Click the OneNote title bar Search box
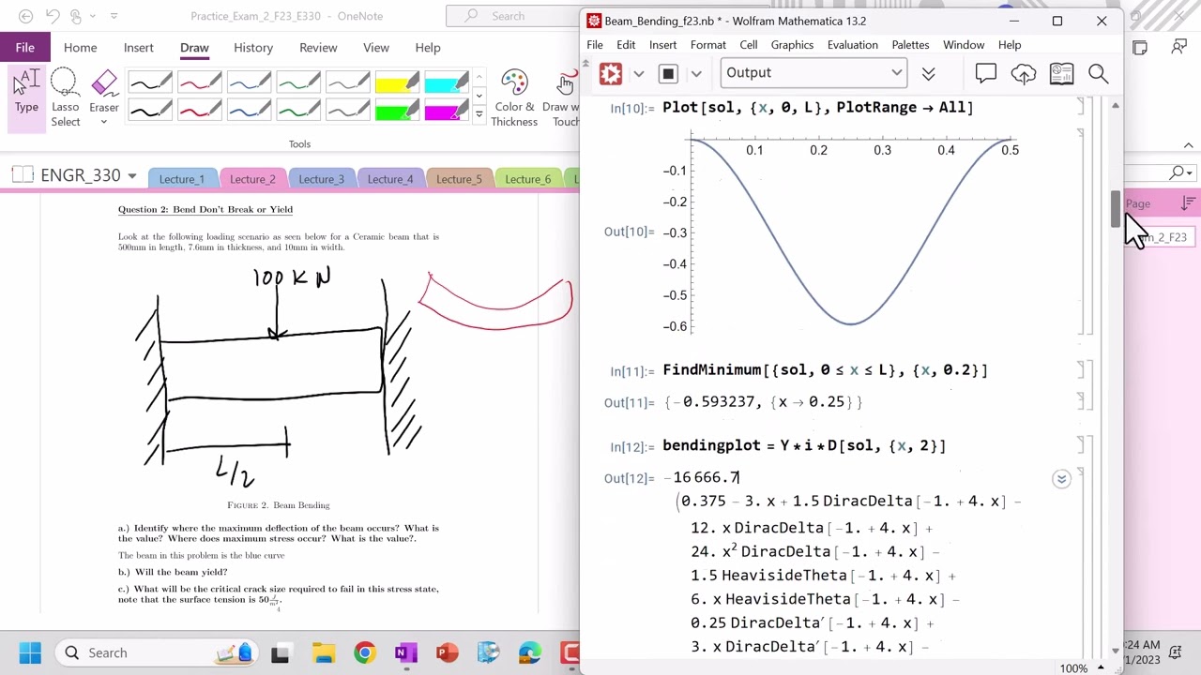Viewport: 1201px width, 675px height. tap(513, 16)
